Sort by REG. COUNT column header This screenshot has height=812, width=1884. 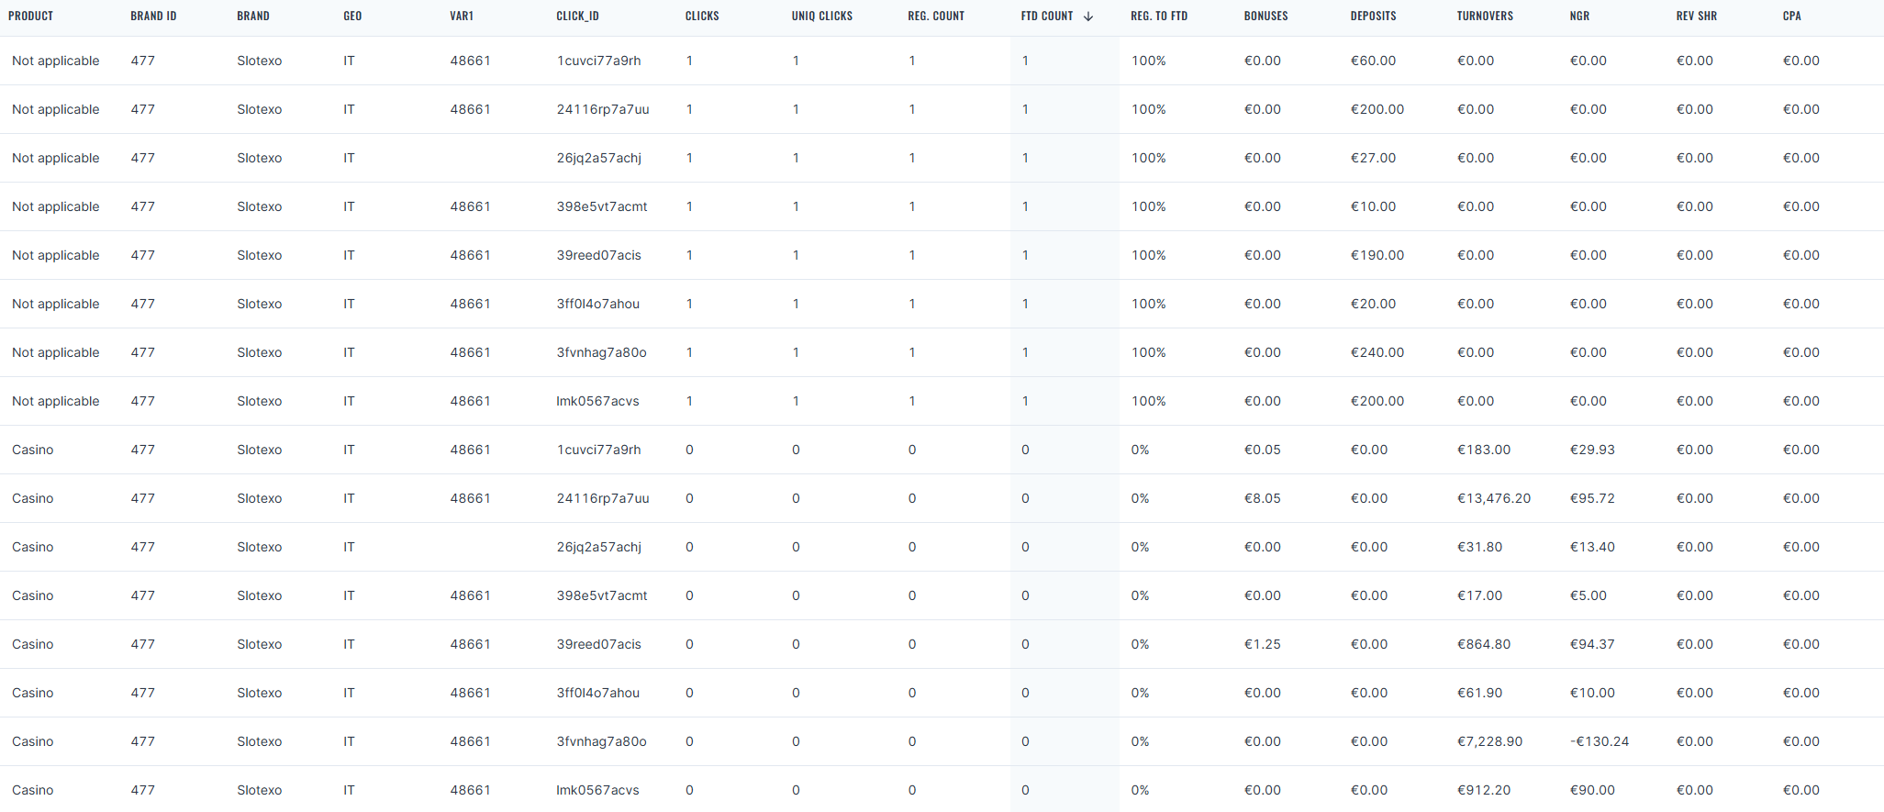(x=936, y=17)
